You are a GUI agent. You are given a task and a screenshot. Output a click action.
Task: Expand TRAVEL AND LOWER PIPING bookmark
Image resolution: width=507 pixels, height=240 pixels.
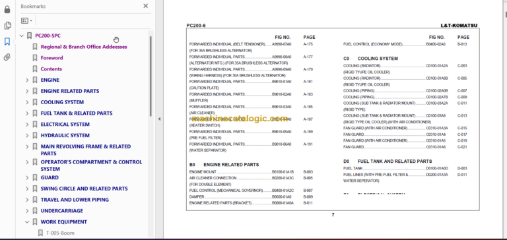pos(27,200)
